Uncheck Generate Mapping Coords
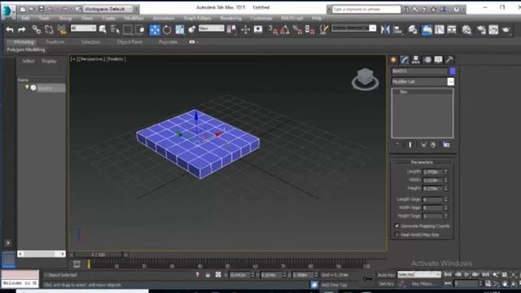Viewport: 521px width, 293px height. [x=396, y=226]
